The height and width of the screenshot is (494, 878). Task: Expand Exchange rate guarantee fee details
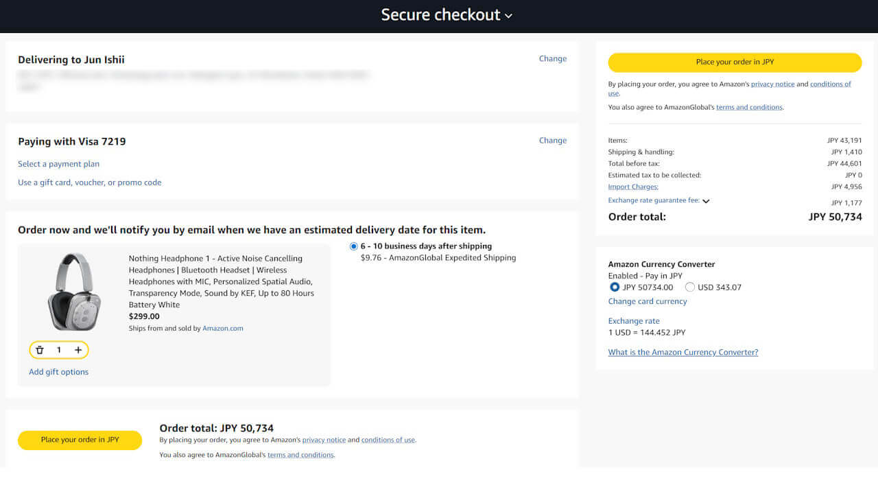pyautogui.click(x=706, y=201)
